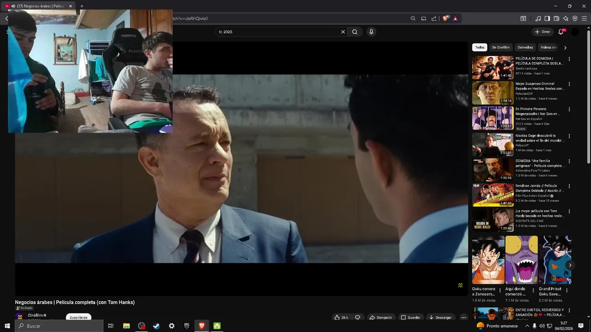This screenshot has width=591, height=332.
Task: Click the Cinéfilm channel avatar
Action: pos(19,317)
